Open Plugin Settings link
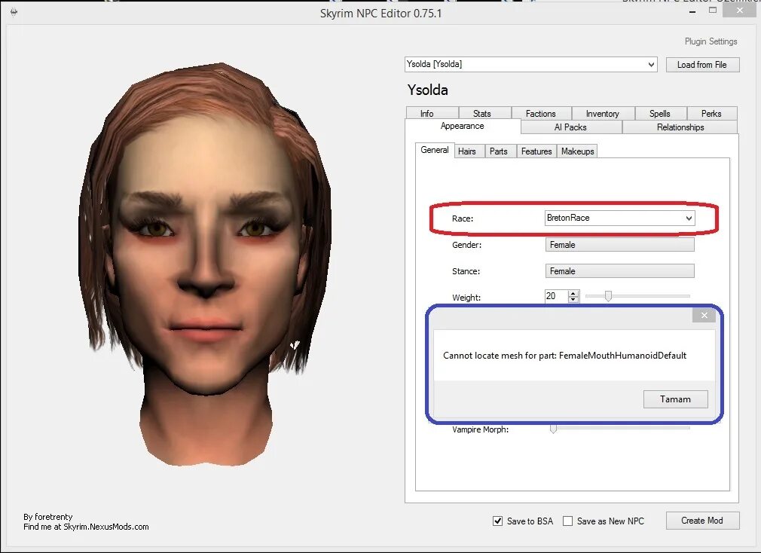 click(x=711, y=41)
